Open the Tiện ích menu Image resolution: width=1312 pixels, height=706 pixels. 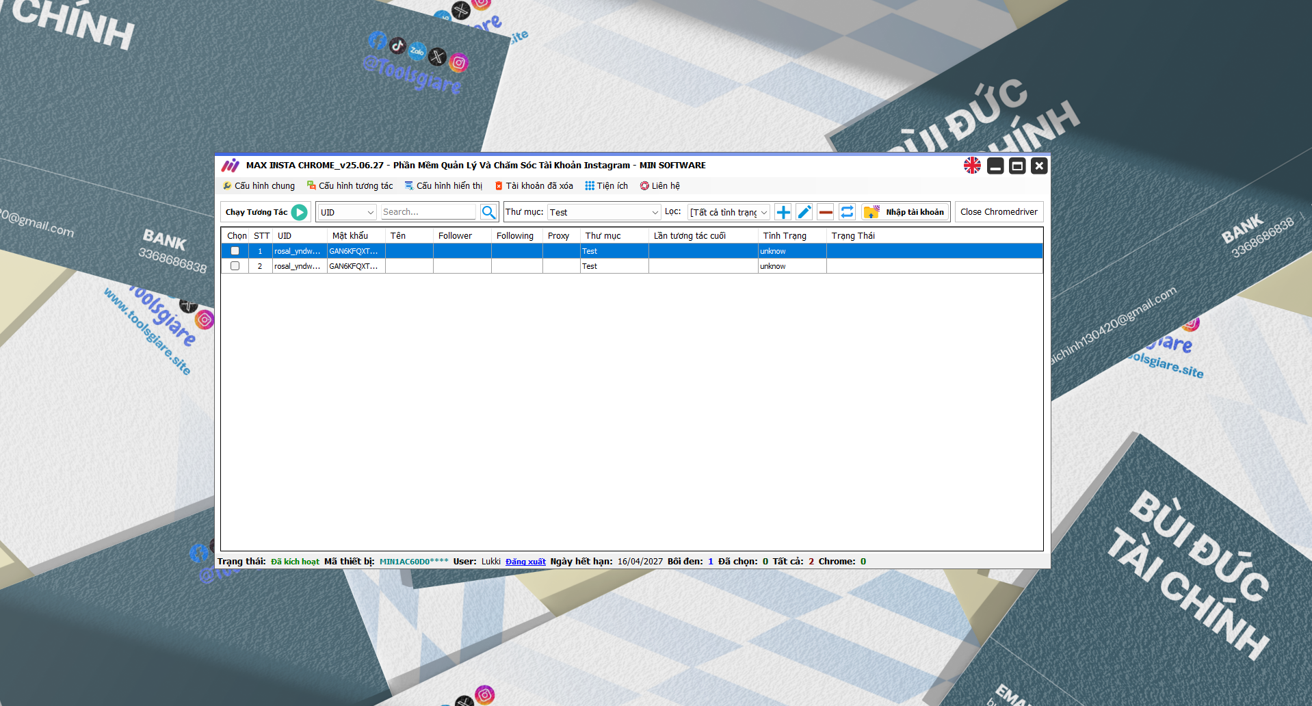607,186
